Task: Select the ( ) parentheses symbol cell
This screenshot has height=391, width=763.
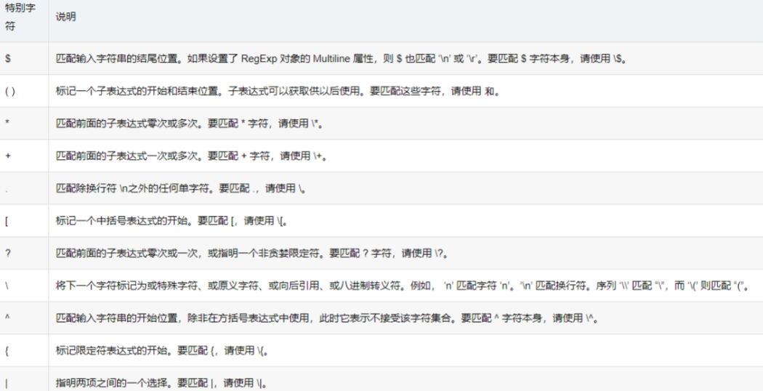Action: [x=10, y=92]
